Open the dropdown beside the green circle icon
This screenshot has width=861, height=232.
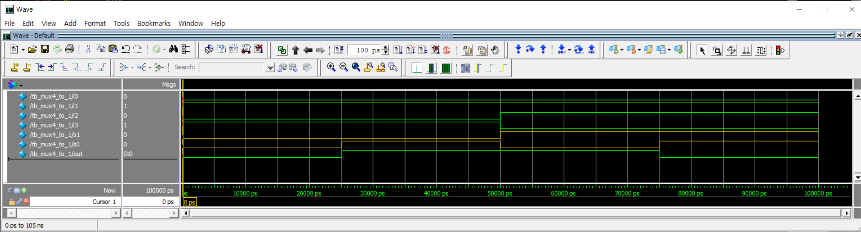pyautogui.click(x=164, y=50)
